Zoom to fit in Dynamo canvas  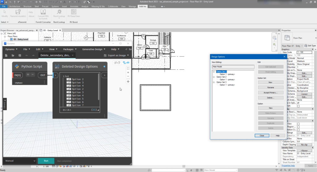click(x=128, y=68)
